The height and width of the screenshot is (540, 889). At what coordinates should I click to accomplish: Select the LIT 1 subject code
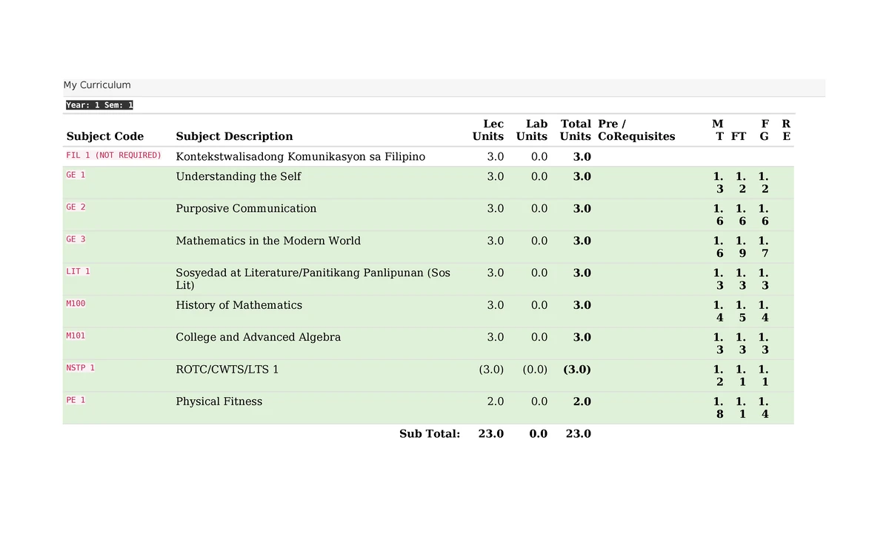coord(78,272)
